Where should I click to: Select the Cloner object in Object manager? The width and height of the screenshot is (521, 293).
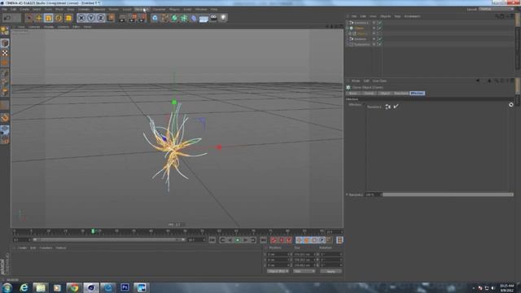[x=359, y=28]
